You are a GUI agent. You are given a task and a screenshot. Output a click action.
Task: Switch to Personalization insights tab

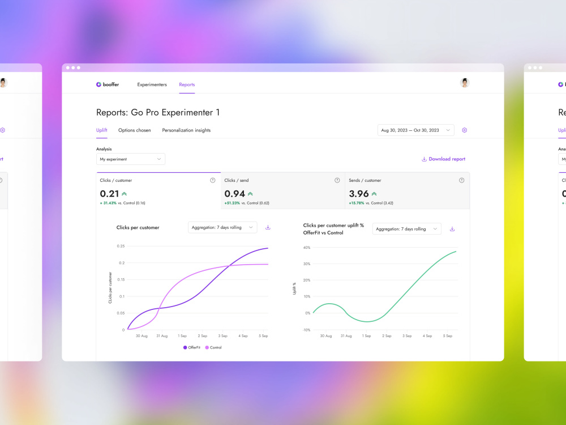186,130
